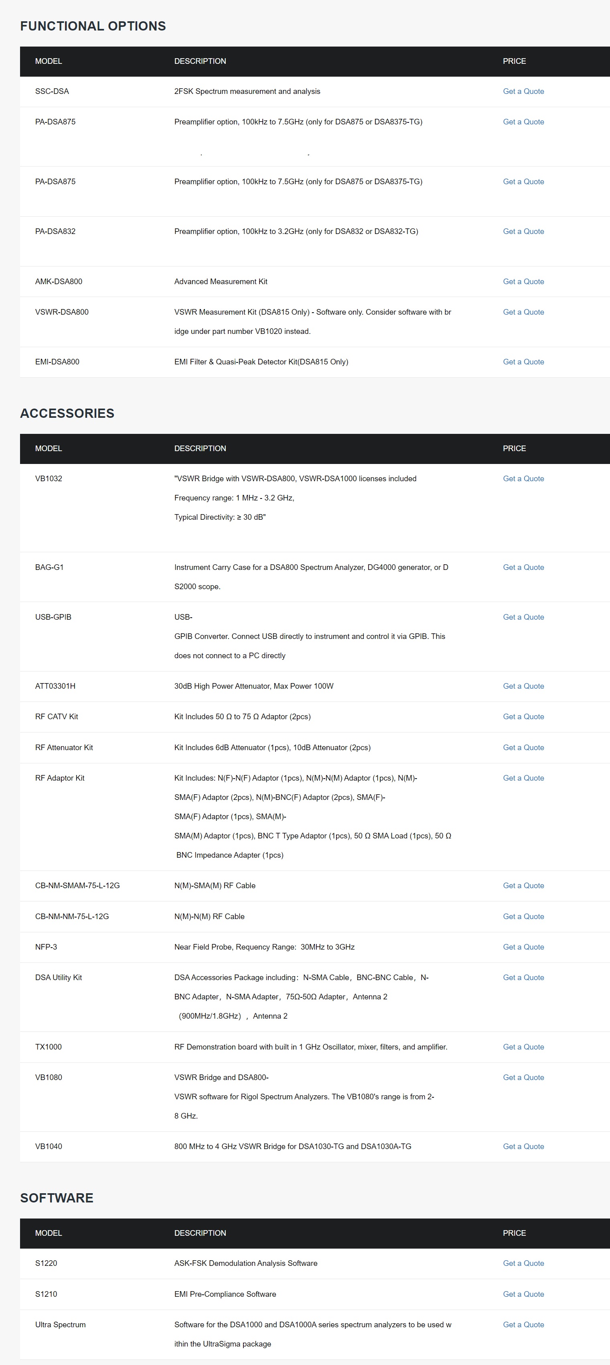610x1365 pixels.
Task: Click Get a Quote for RF CATV Kit
Action: click(523, 717)
